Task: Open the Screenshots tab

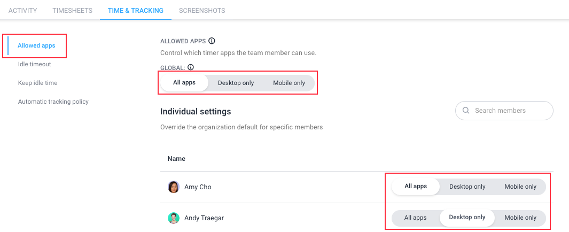Action: click(202, 11)
